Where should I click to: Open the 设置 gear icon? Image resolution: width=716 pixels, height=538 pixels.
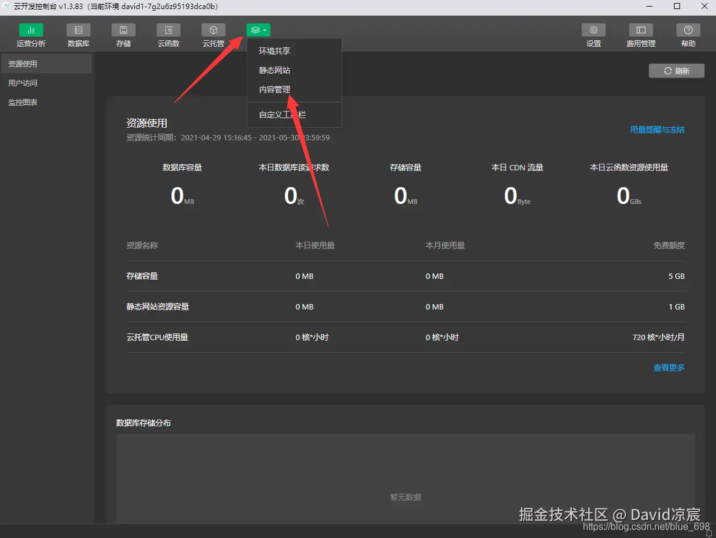[x=593, y=35]
